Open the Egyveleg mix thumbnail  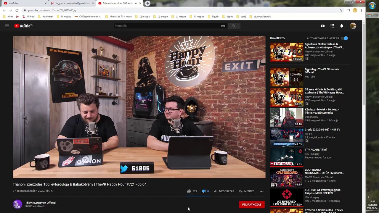(287, 77)
